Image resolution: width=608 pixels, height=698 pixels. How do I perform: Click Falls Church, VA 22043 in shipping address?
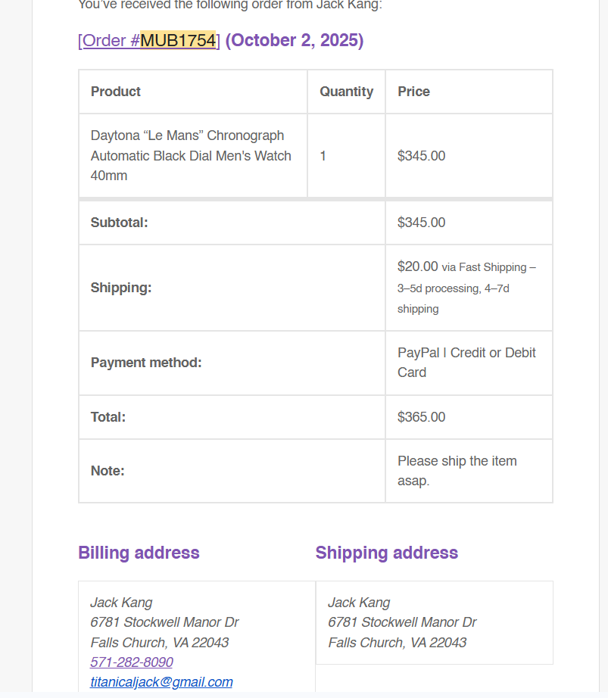(397, 643)
